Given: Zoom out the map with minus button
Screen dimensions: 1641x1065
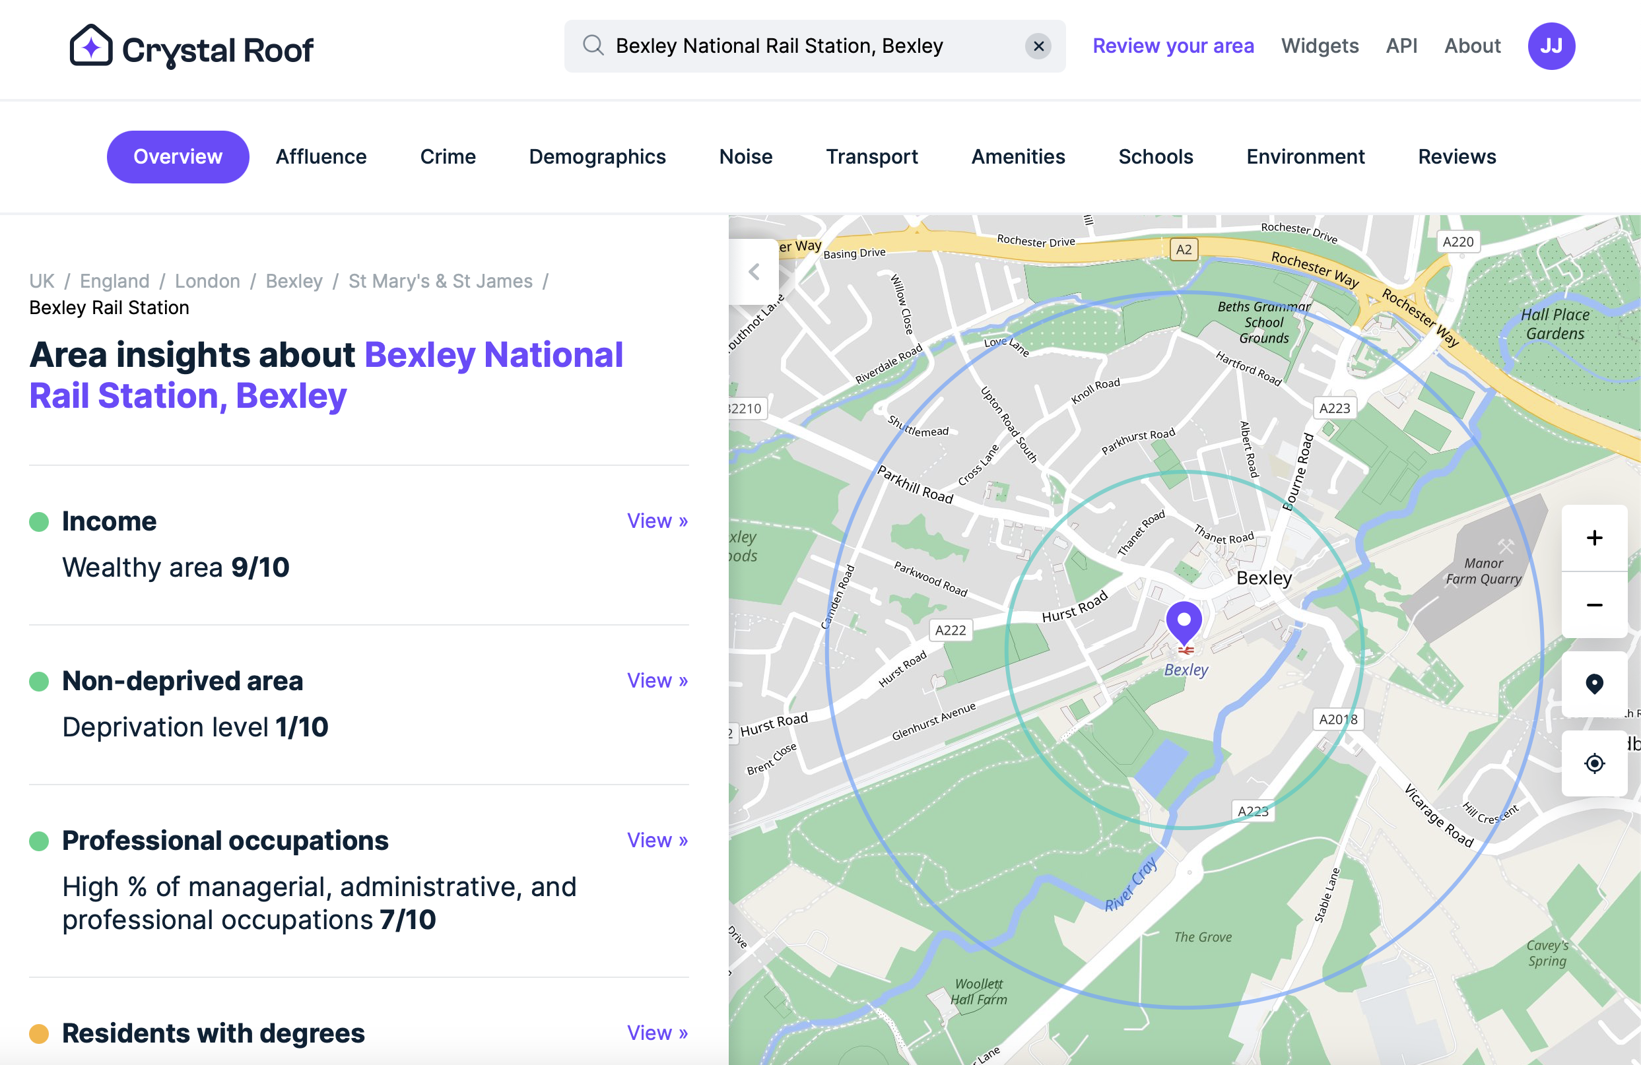Looking at the screenshot, I should click(x=1594, y=605).
